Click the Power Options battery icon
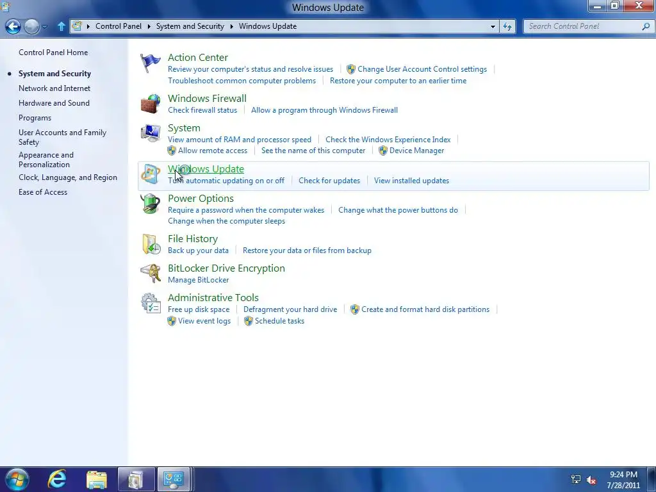Image resolution: width=656 pixels, height=492 pixels. coord(150,204)
